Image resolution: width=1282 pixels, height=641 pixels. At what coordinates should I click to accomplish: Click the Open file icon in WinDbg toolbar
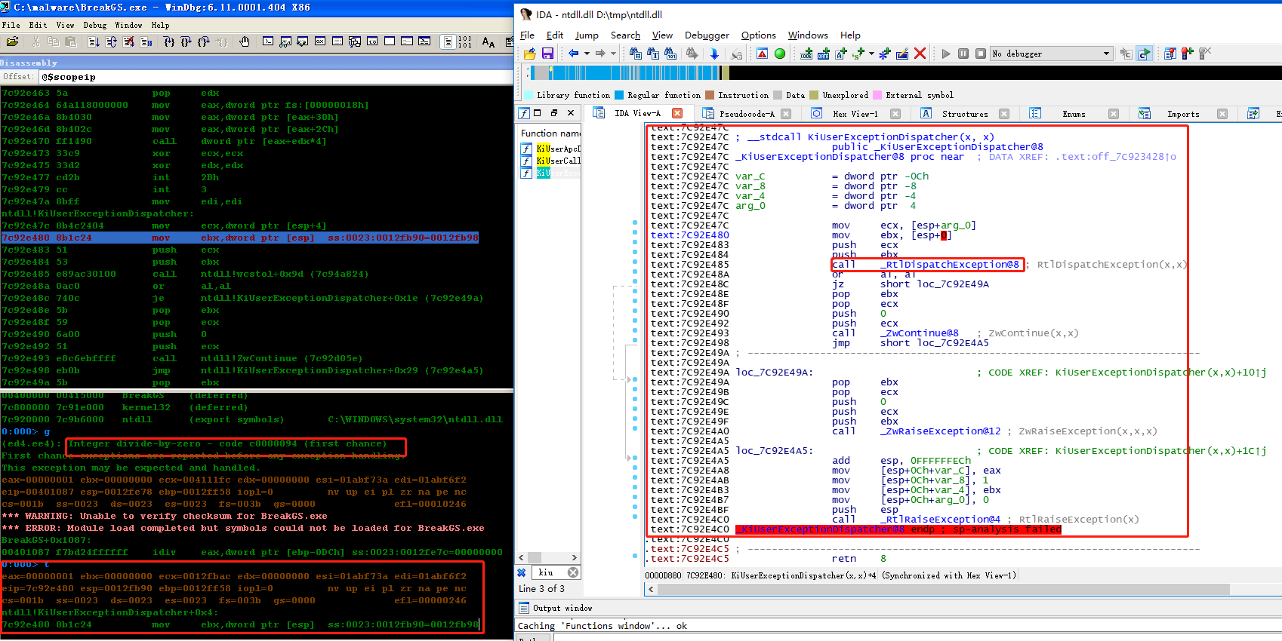point(12,41)
